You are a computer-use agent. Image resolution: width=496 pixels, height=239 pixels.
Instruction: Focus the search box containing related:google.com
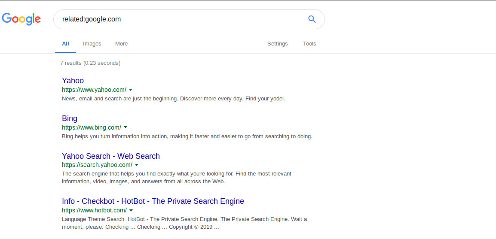click(189, 19)
